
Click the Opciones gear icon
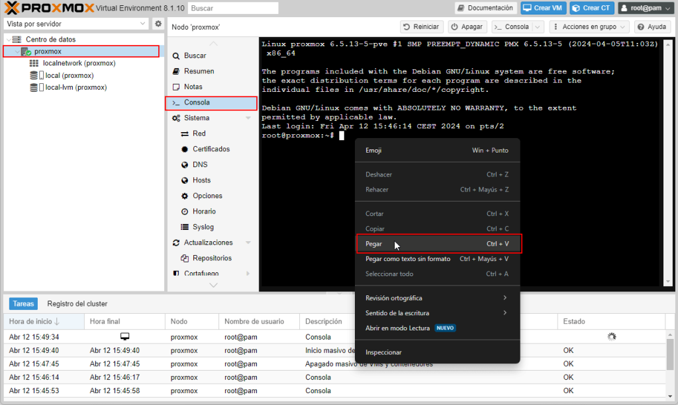coord(185,196)
